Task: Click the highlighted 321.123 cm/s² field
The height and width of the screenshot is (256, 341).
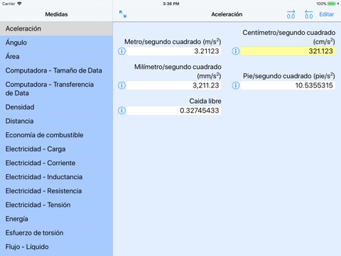Action: click(x=288, y=51)
